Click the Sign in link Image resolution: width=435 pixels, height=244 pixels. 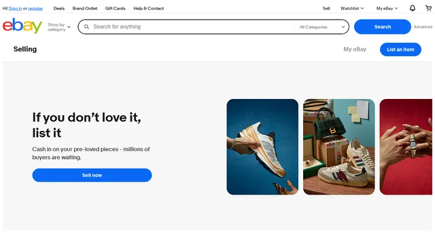point(15,8)
